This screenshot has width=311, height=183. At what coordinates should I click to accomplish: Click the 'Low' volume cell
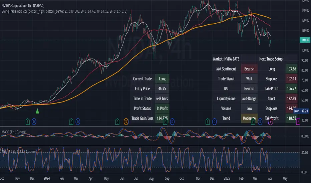(249, 108)
